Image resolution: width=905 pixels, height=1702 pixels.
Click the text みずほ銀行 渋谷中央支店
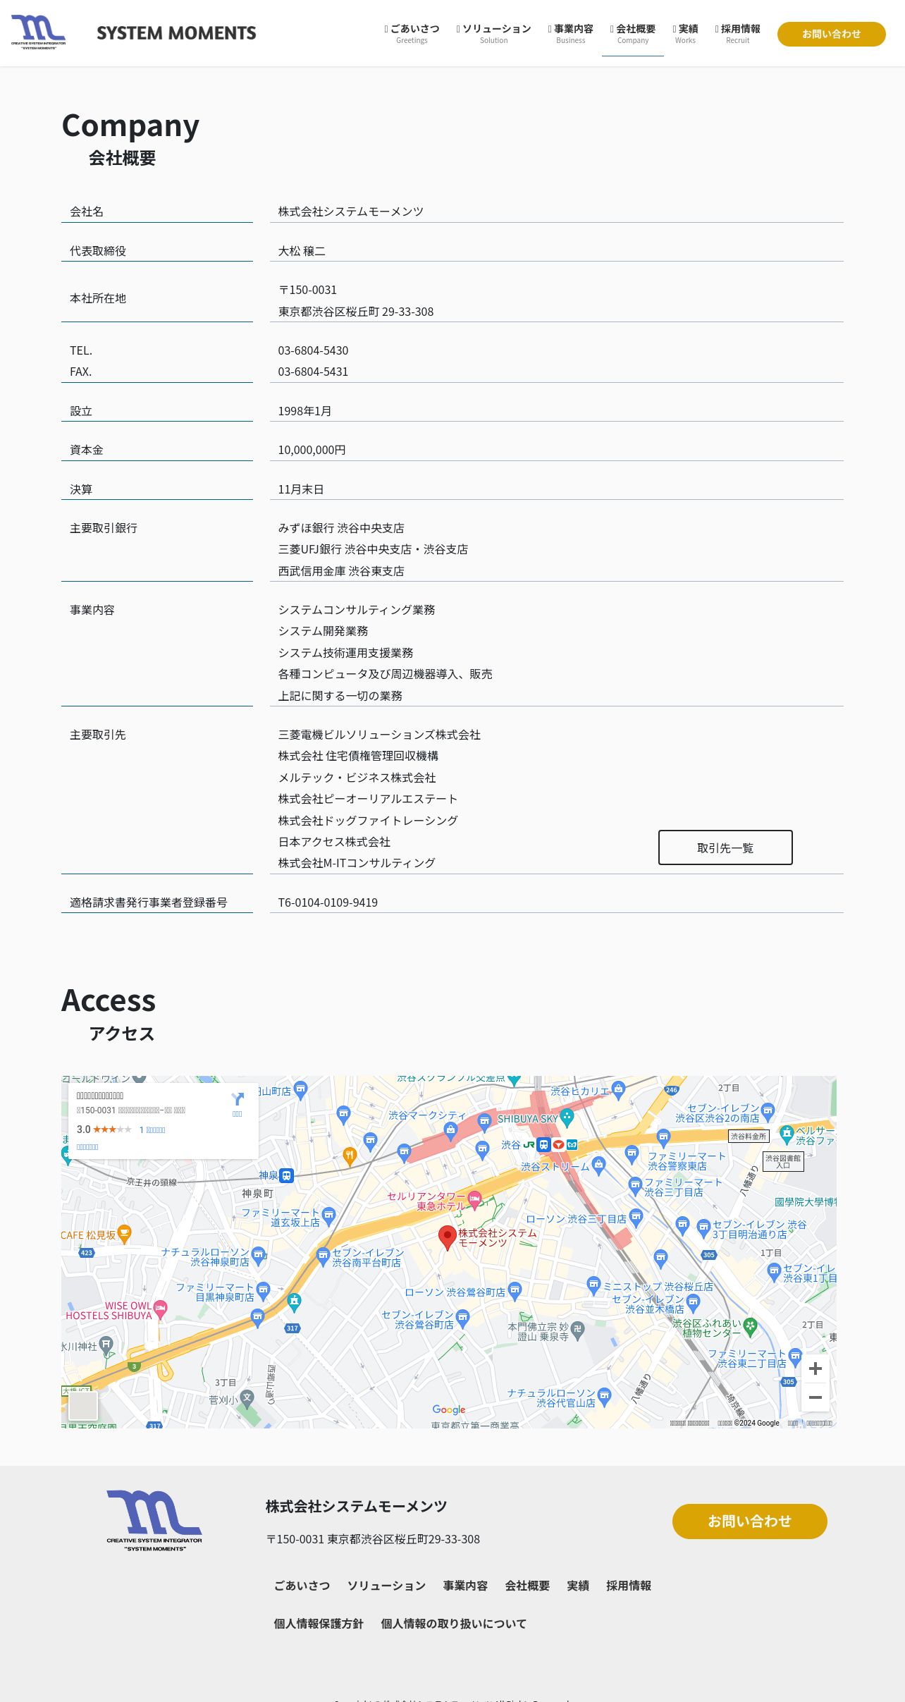point(341,528)
